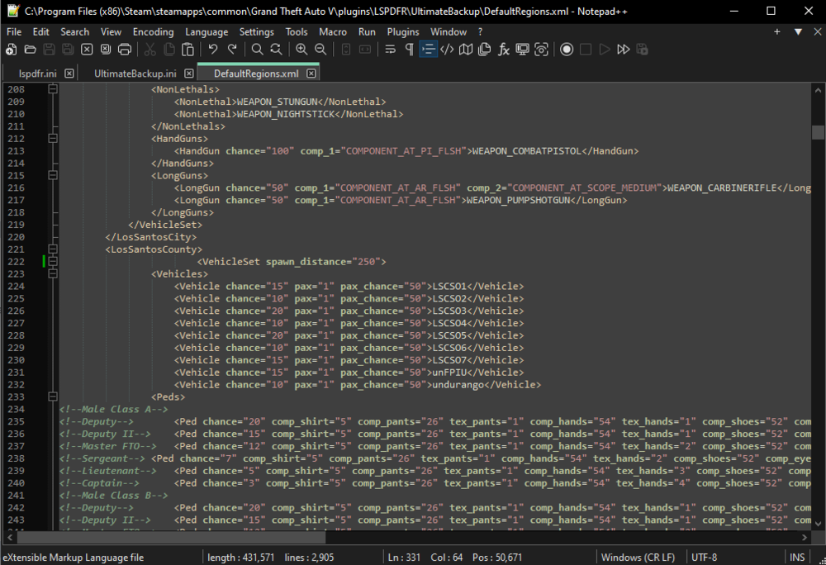Open the toolbar overflow dropdown arrow
This screenshot has height=565, width=826.
point(797,31)
